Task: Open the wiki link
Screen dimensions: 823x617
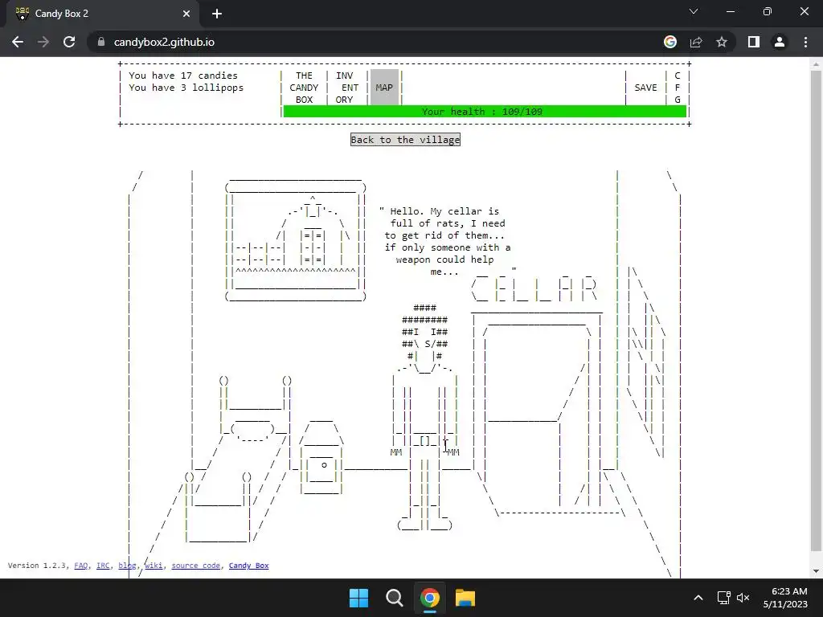Action: (154, 566)
